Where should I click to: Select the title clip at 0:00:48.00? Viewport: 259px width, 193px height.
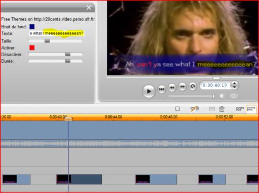[x=156, y=179]
